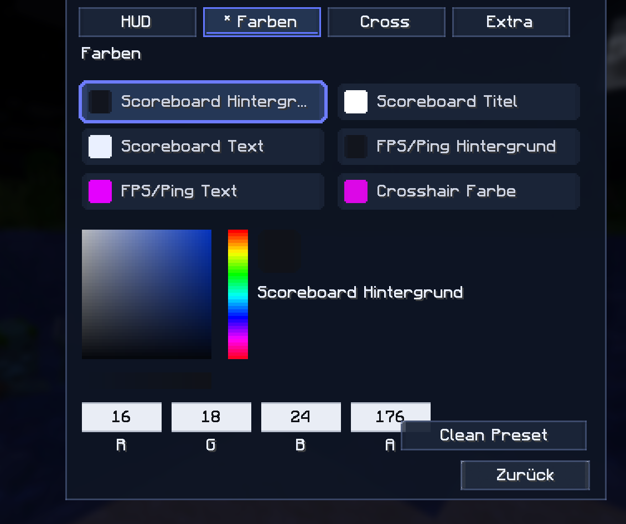Click the magenta Crosshair Farbe swatch
The height and width of the screenshot is (524, 626).
point(356,191)
